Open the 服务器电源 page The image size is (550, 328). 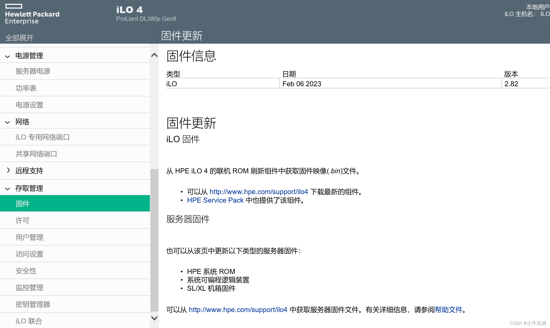coord(33,71)
